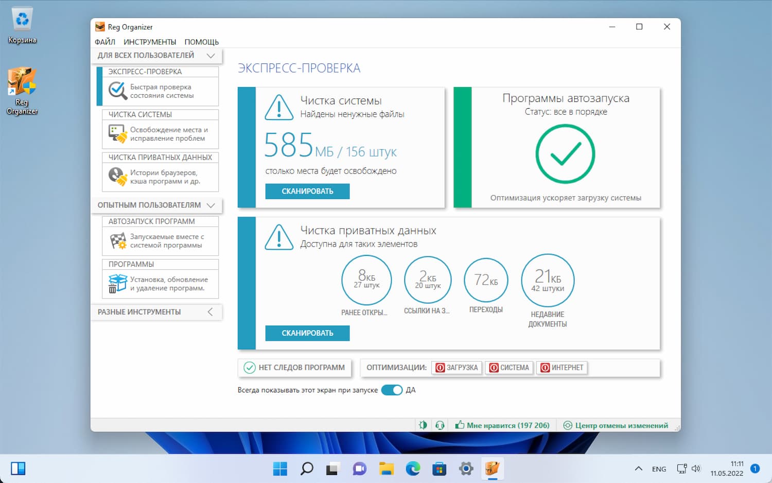Select the Reg Organizer desktop shortcut
This screenshot has width=772, height=483.
point(22,91)
